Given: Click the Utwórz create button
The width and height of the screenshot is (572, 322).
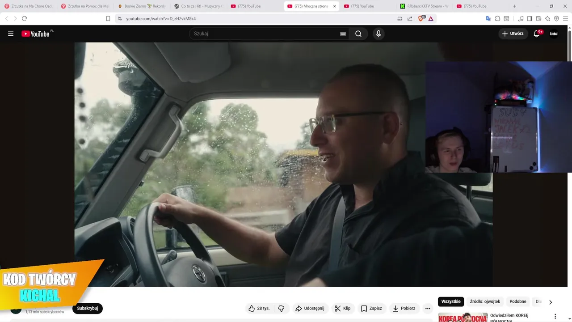Looking at the screenshot, I should pos(513,34).
